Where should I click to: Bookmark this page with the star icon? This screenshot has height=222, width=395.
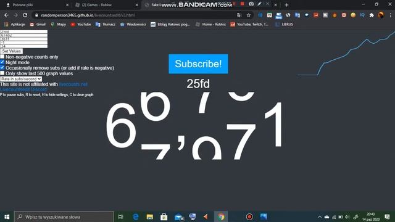point(249,15)
